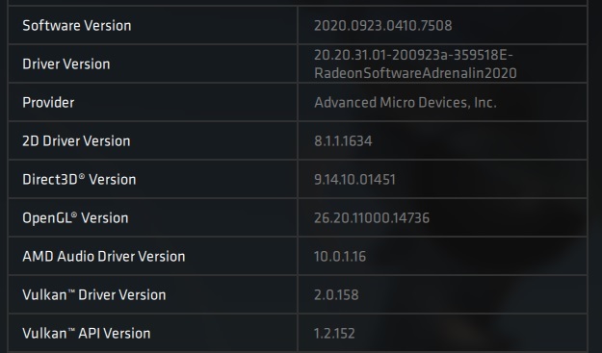Select the 10.0.1.16 audio driver value
The height and width of the screenshot is (353, 602).
(x=340, y=257)
